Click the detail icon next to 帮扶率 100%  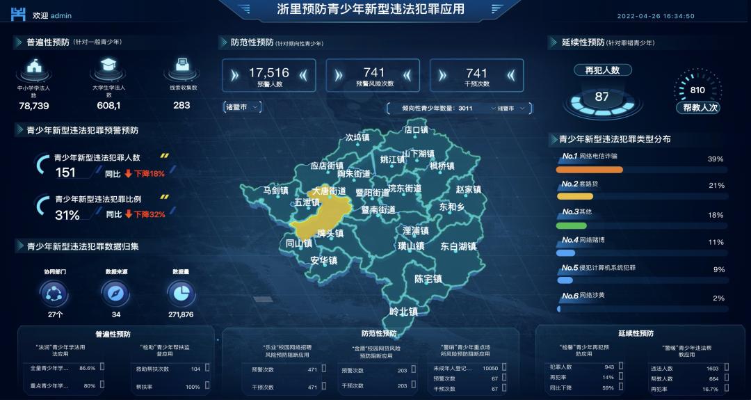coord(207,385)
